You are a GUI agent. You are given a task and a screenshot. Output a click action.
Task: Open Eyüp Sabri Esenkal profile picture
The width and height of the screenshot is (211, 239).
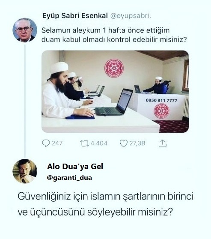click(x=25, y=30)
